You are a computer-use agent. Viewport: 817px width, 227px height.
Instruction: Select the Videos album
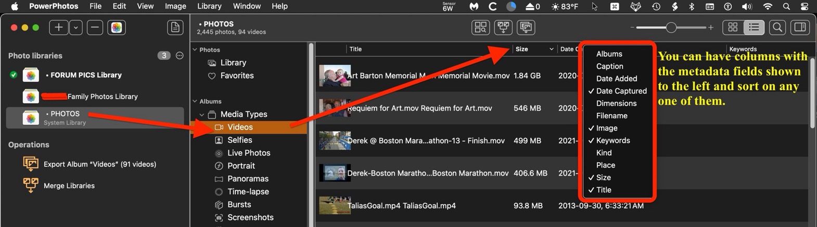250,127
